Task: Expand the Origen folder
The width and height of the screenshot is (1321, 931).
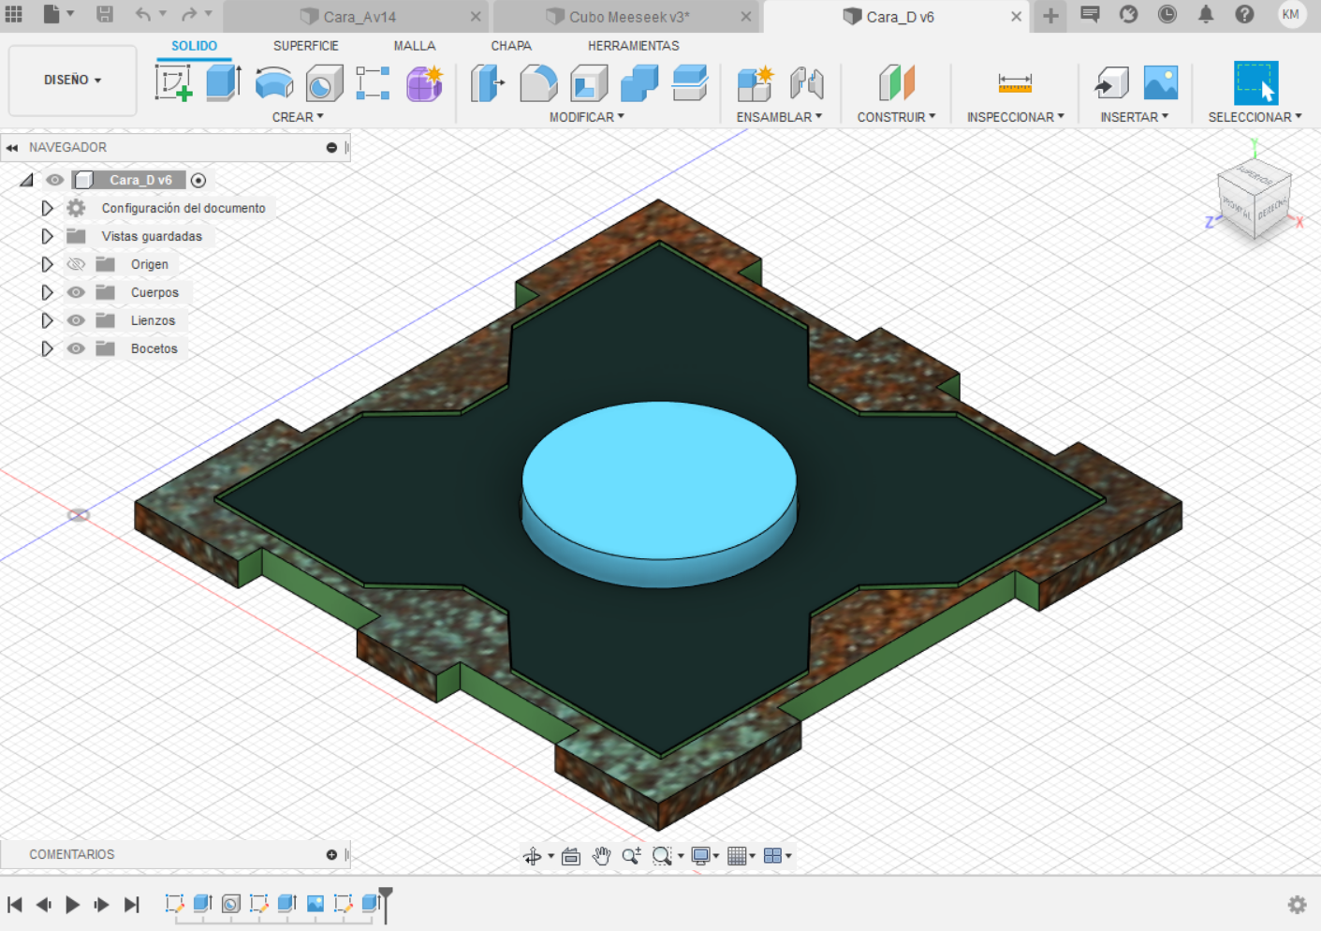Action: [47, 264]
